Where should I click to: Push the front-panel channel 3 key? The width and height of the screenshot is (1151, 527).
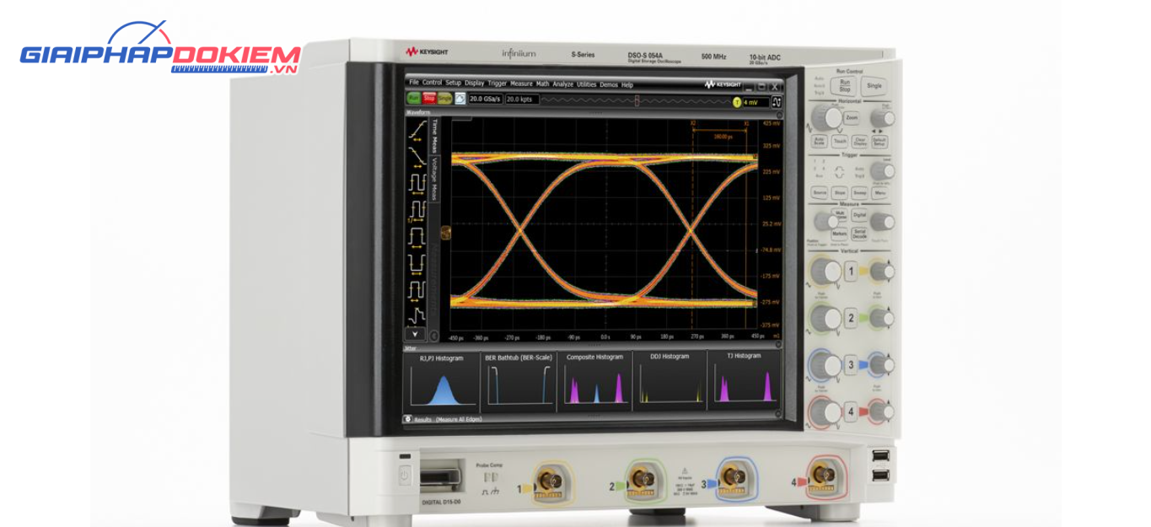point(851,364)
